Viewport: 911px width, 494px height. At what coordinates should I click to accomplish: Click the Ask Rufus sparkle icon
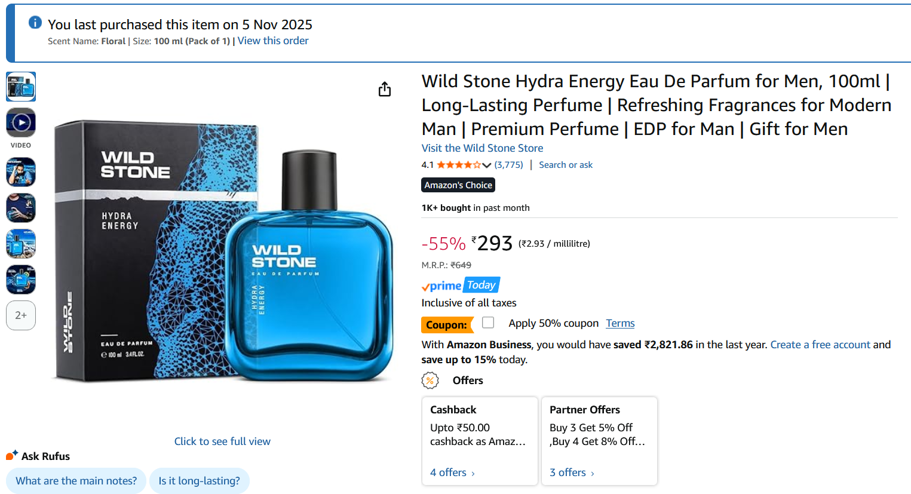(x=12, y=456)
